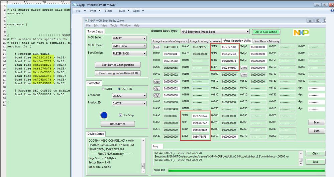The height and width of the screenshot is (177, 334).
Task: Click the SRK1 field 0xe6ac7772
Action: pos(200,123)
